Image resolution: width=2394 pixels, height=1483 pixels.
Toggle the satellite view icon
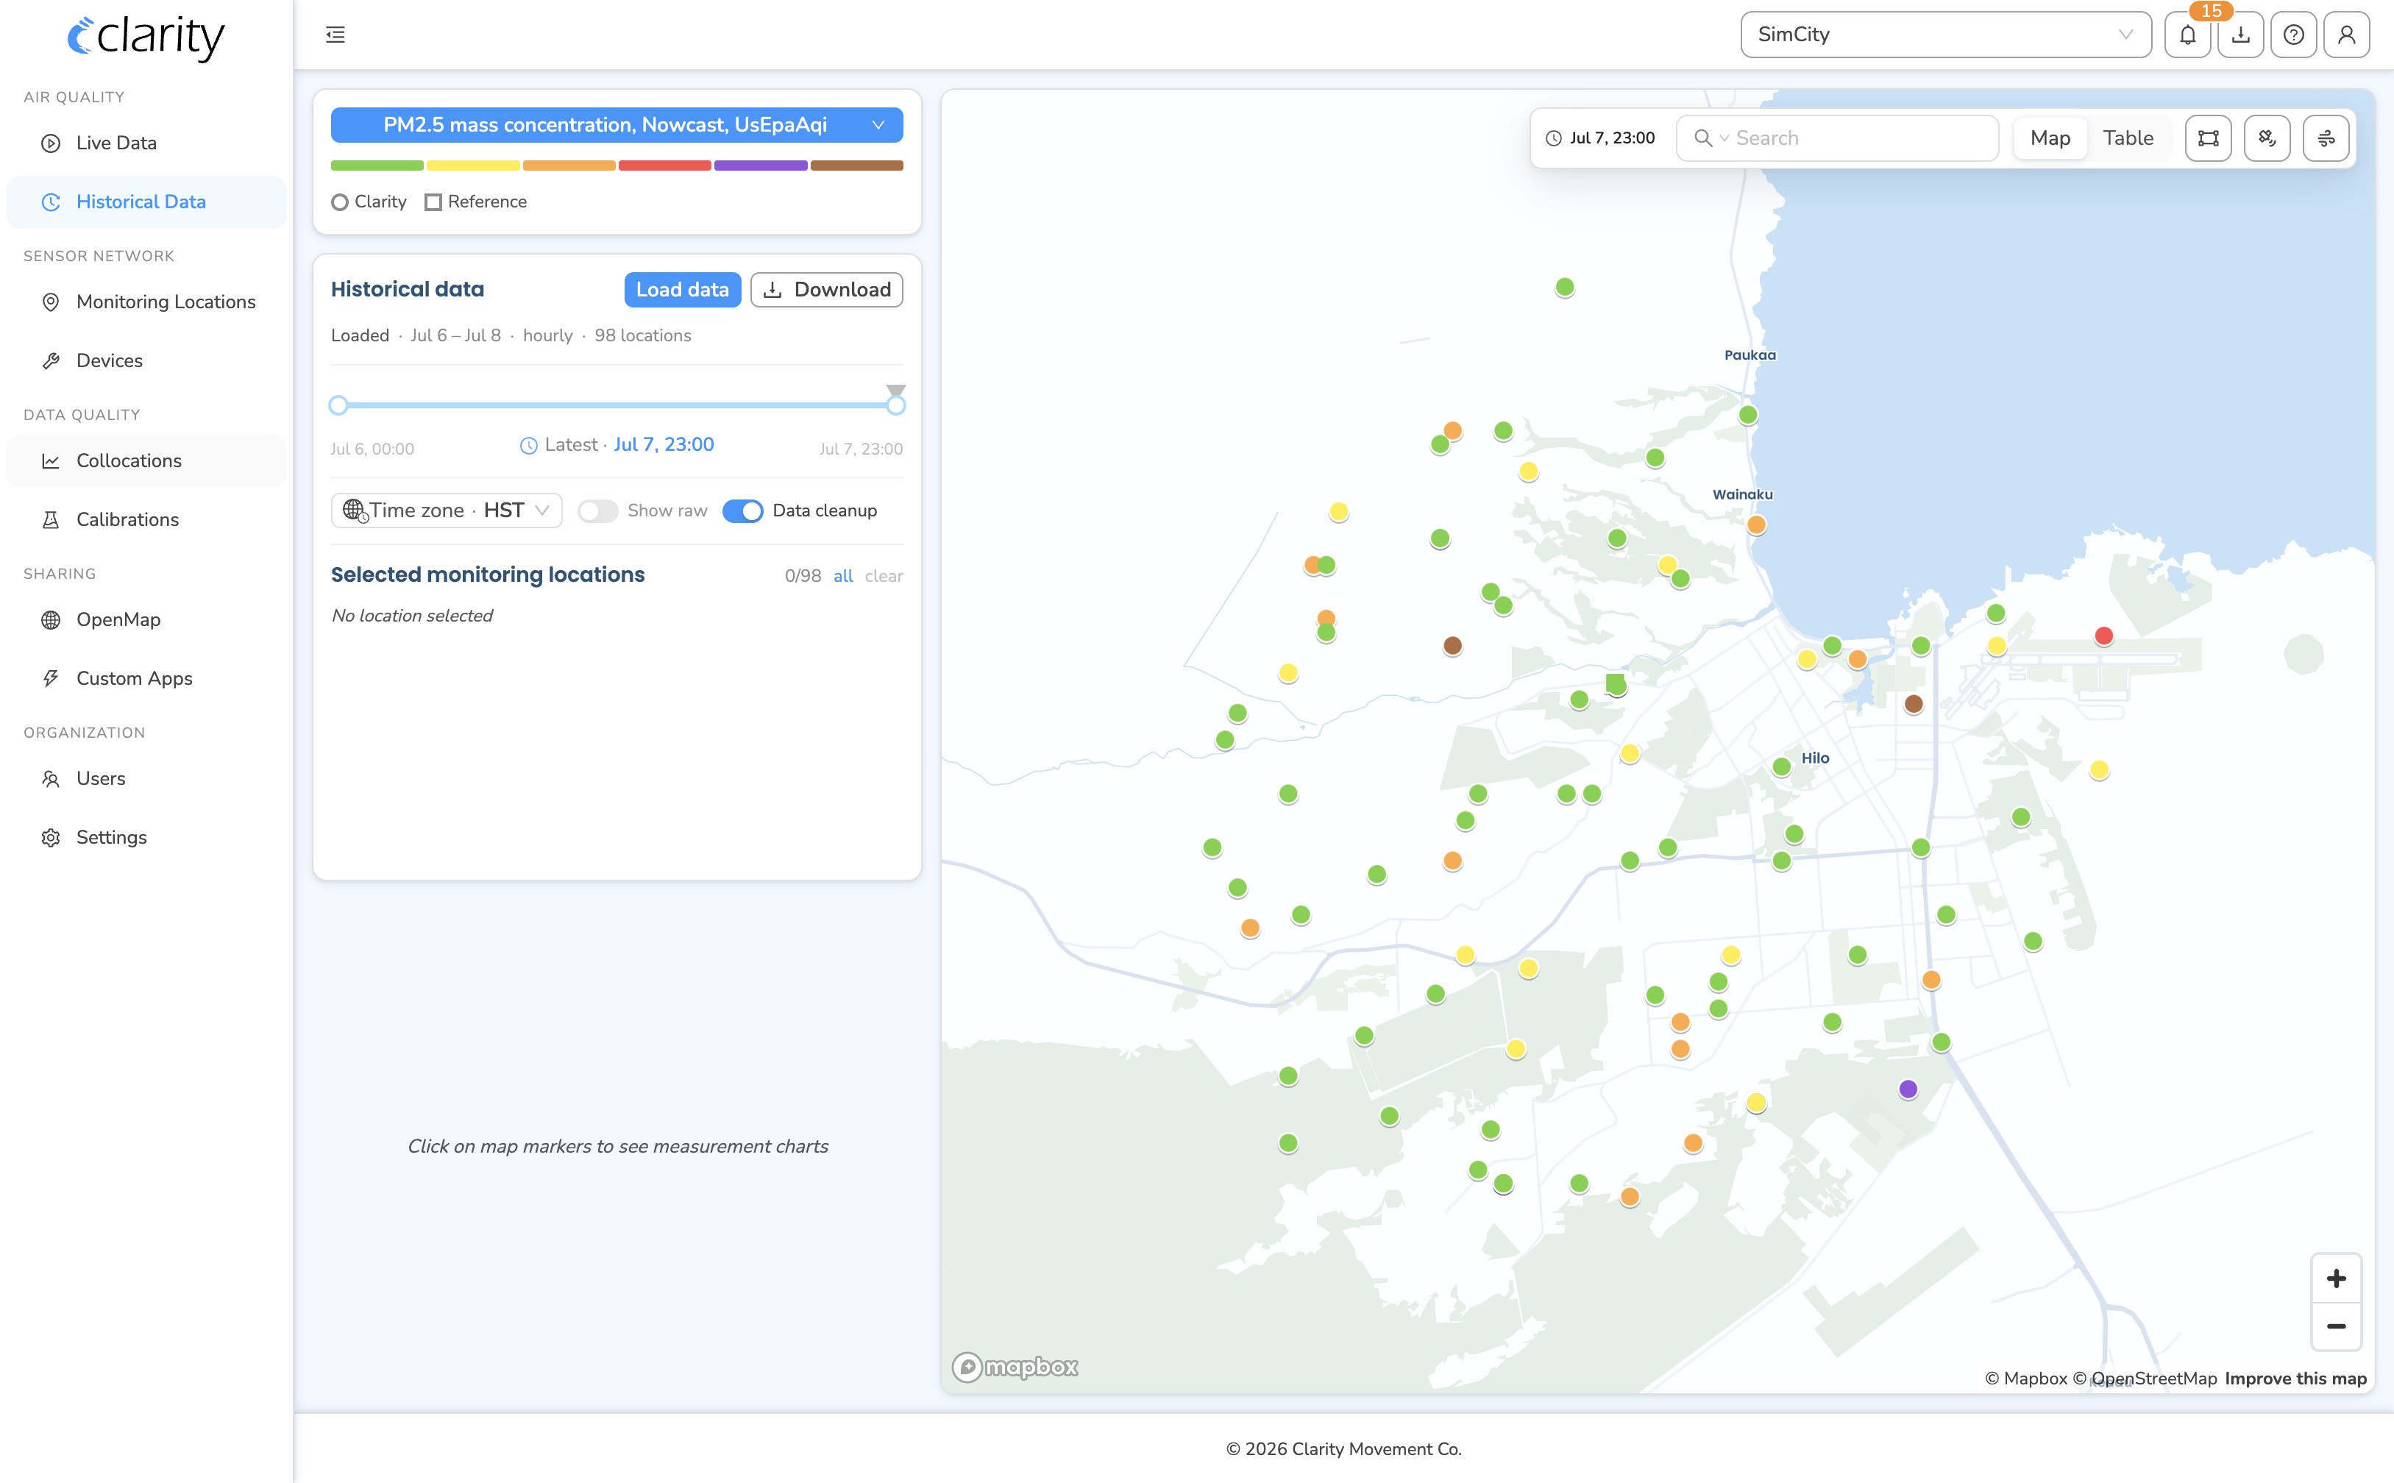click(x=2267, y=138)
